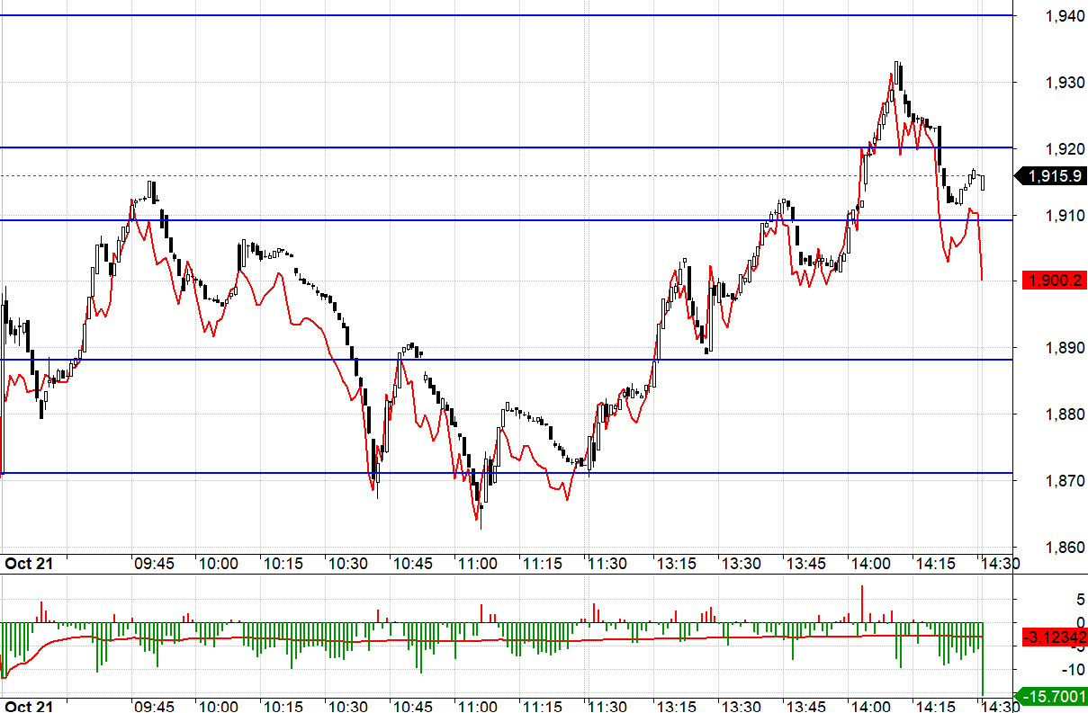Select the red -3.12342 indicator value tag
Image resolution: width=1088 pixels, height=713 pixels.
[x=1053, y=637]
